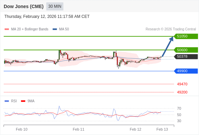
Task: Select the 30 MIN timeframe button
Action: [55, 6]
